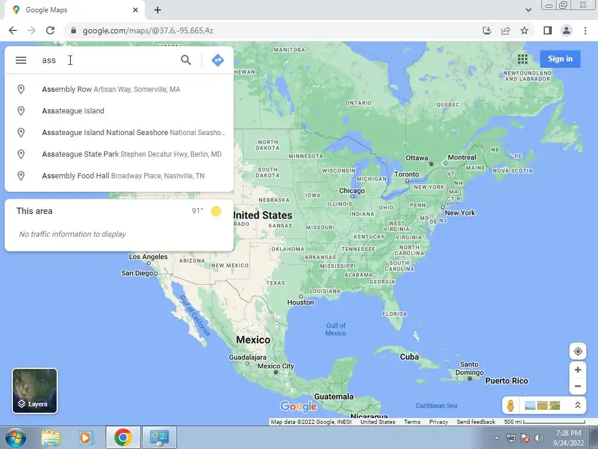
Task: Open the Google Maps hamburger menu
Action: [21, 60]
